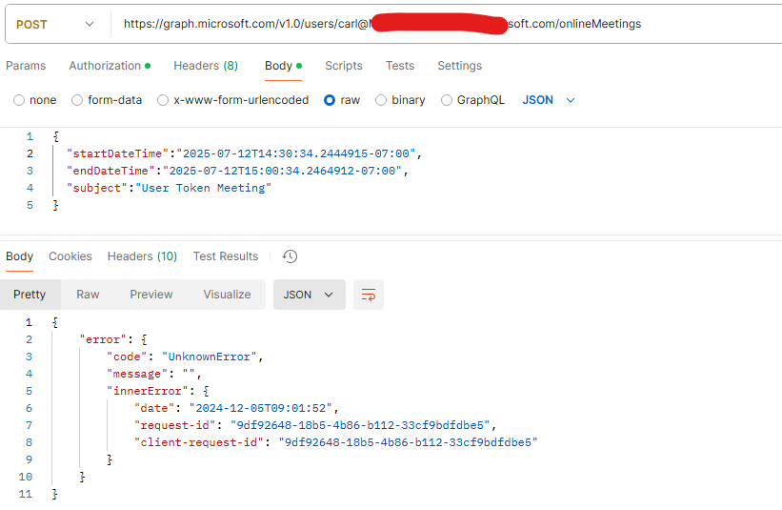782x510 pixels.
Task: Open the request Settings tab
Action: tap(459, 66)
